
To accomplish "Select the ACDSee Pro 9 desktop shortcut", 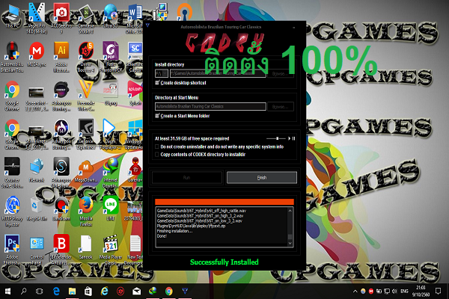I will (61, 18).
